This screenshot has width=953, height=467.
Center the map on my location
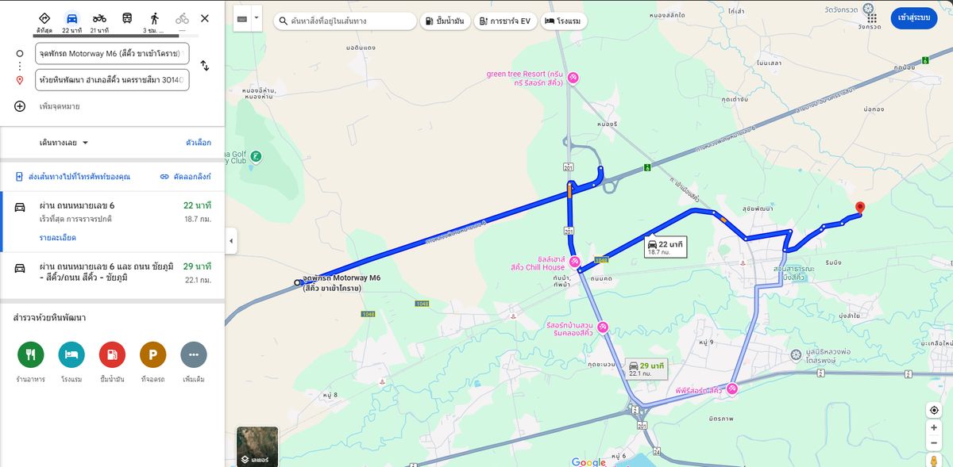tap(934, 410)
